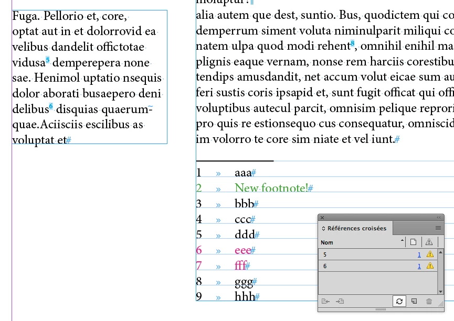
Task: Click the word 'quodictem' in main text
Action: click(392, 15)
